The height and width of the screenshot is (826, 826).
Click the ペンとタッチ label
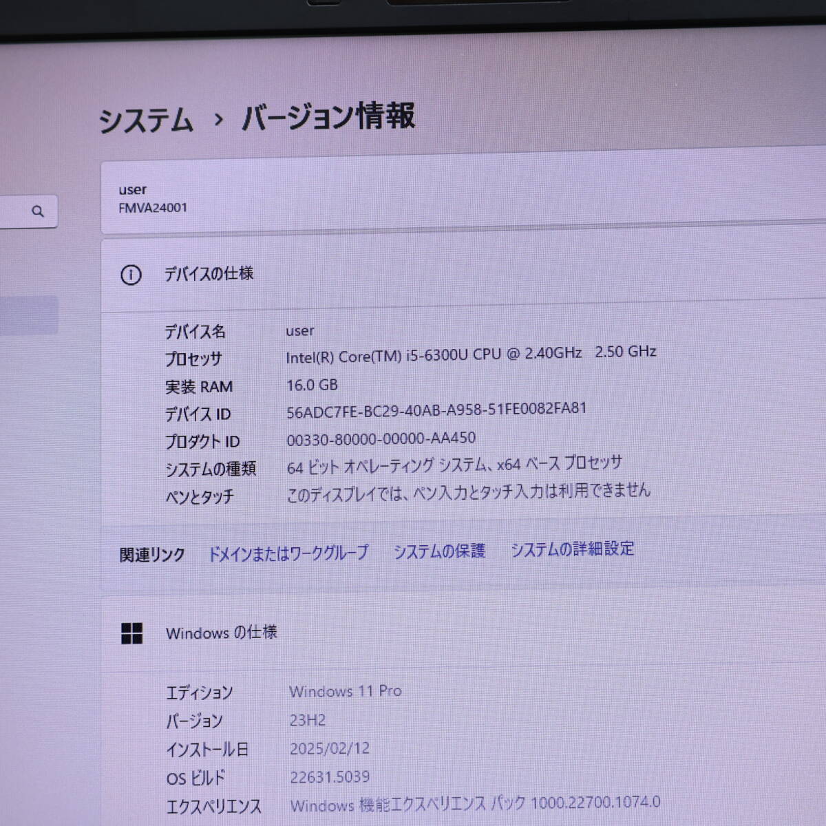(x=200, y=497)
